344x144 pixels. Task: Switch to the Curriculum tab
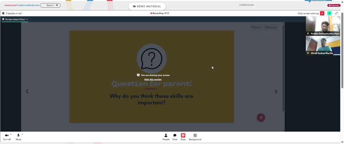pos(246,5)
